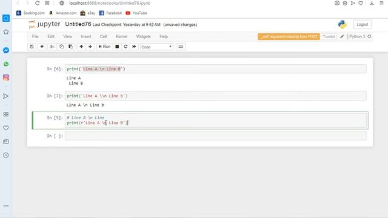Click output text 'Line A \n Line b'
The width and height of the screenshot is (388, 218).
click(85, 105)
